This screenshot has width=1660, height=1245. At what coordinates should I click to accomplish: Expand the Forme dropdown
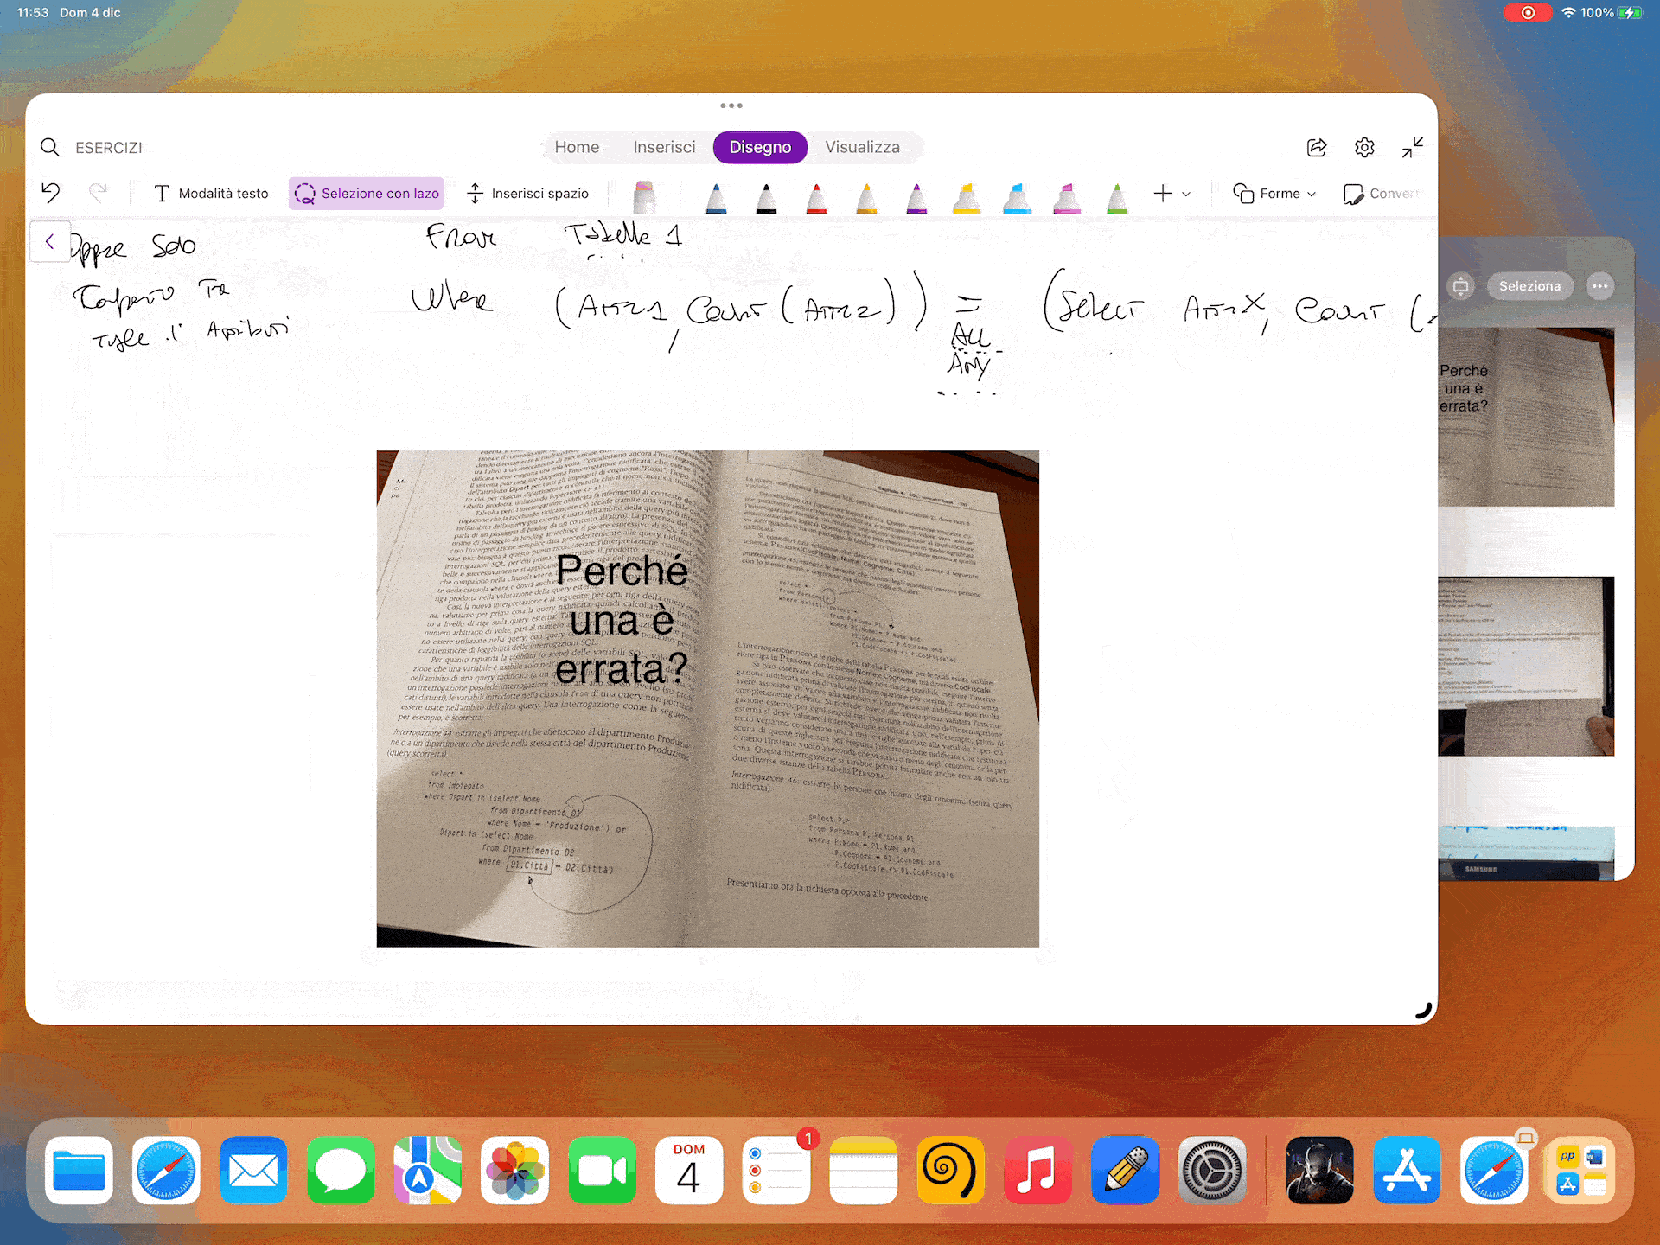[x=1275, y=193]
